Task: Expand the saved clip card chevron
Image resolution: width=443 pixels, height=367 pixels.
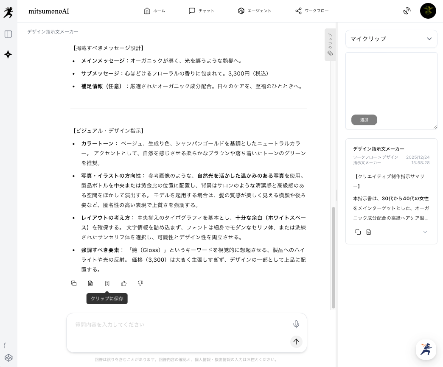Action: (425, 232)
